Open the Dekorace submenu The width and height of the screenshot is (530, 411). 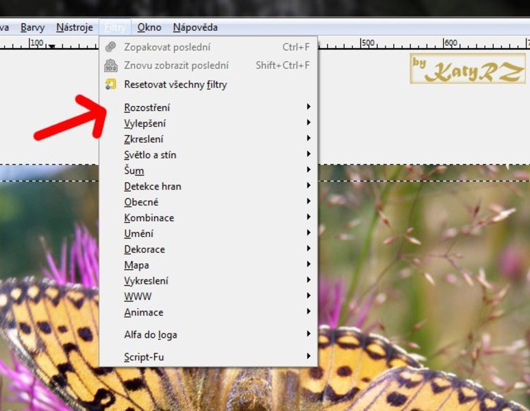[208, 249]
